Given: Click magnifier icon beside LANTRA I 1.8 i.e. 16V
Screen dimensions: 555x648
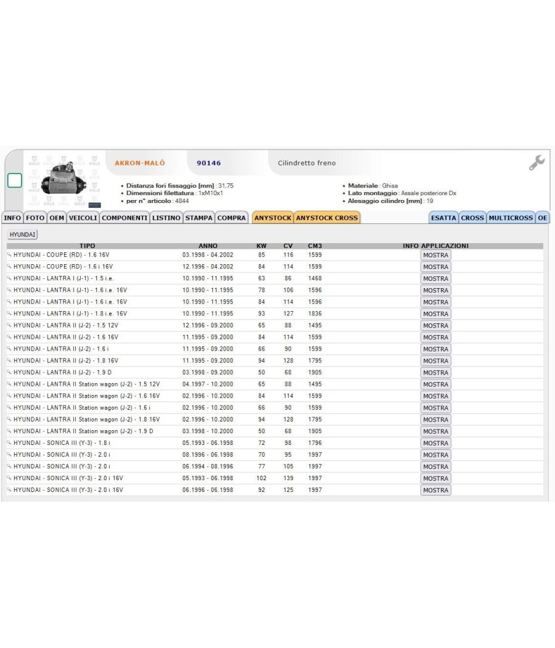Looking at the screenshot, I should (9, 314).
